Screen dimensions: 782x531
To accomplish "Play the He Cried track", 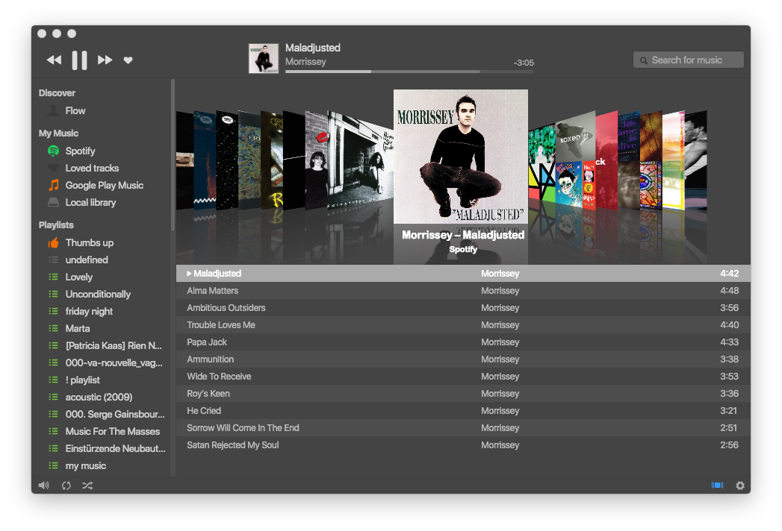I will 463,411.
